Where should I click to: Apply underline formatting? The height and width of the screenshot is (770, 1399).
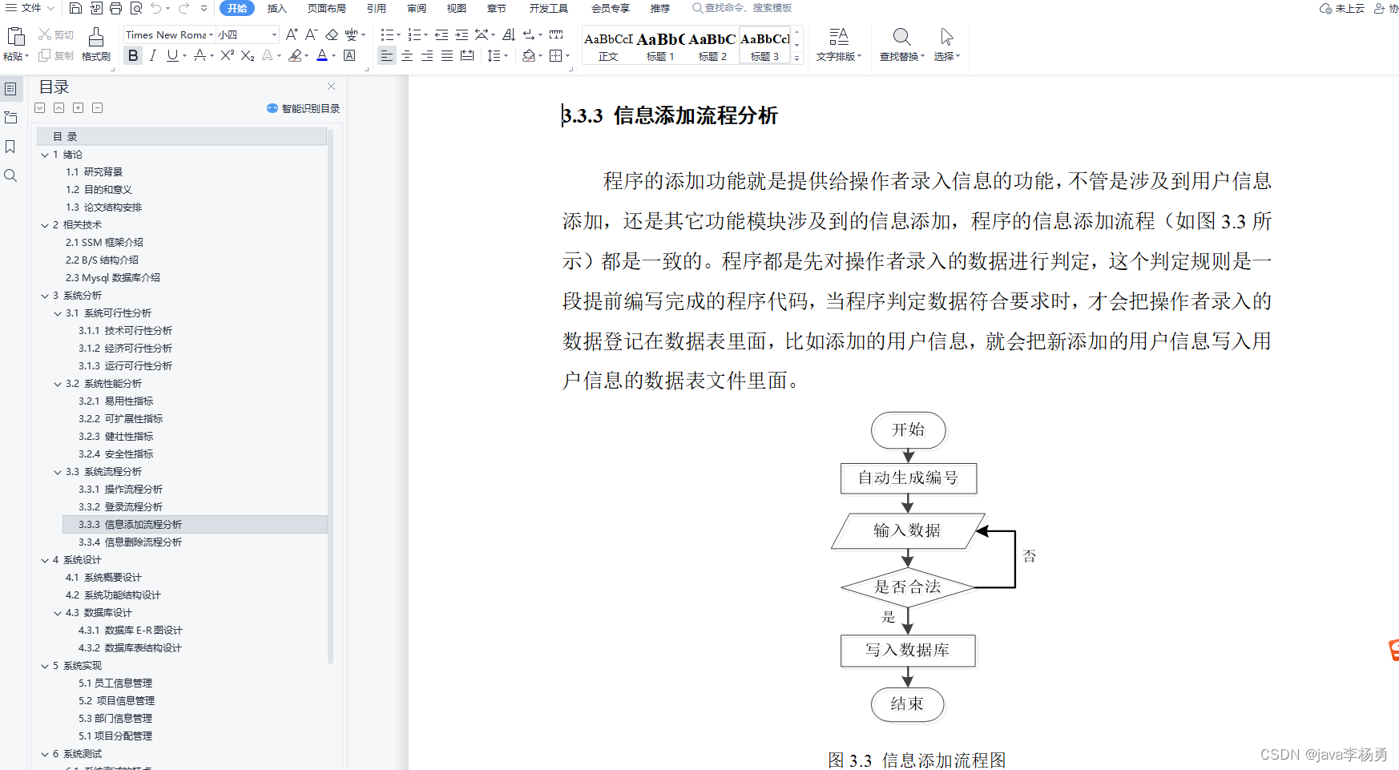click(x=171, y=56)
